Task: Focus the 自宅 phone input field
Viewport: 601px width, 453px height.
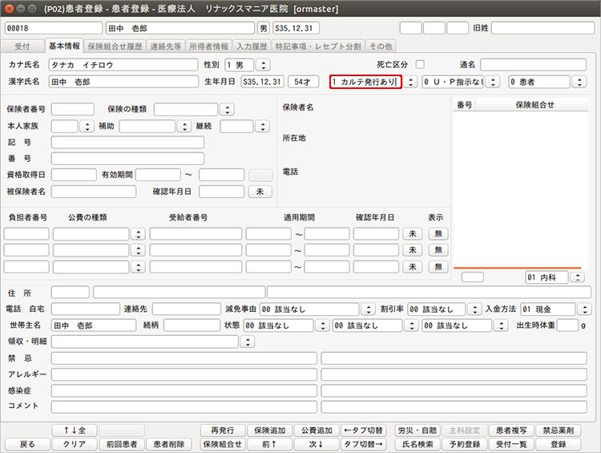Action: [x=86, y=309]
